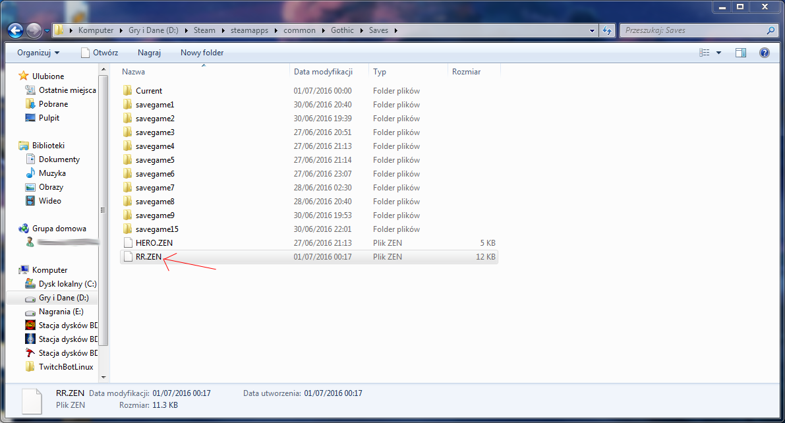785x423 pixels.
Task: Select Gry i Dane (D:) drive in tree
Action: point(57,298)
